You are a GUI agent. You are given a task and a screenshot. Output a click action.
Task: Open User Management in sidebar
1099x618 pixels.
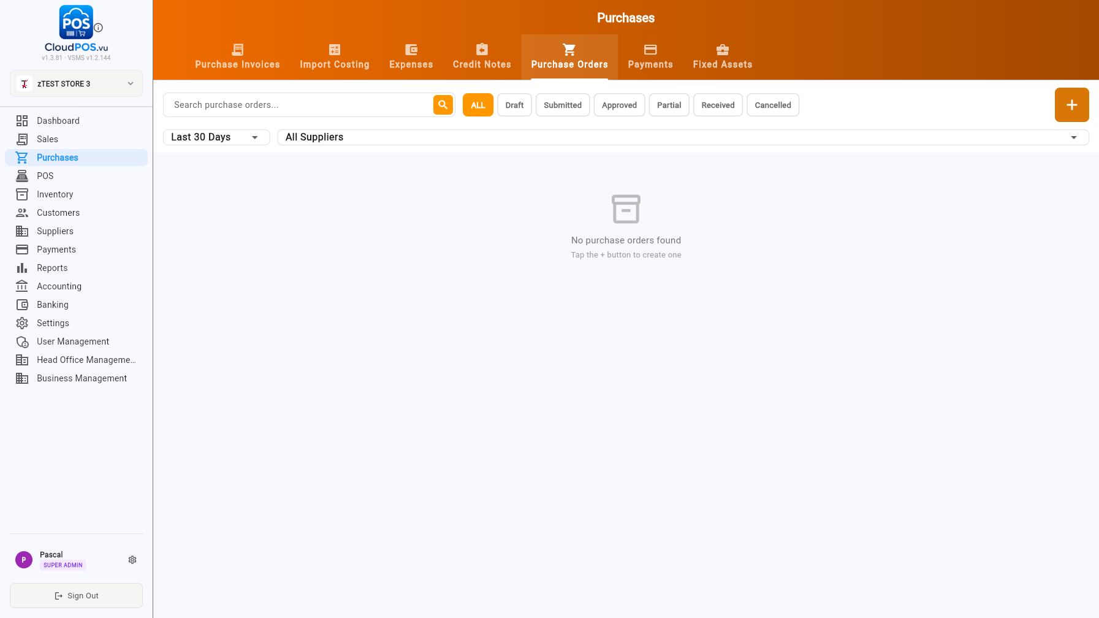coord(76,341)
